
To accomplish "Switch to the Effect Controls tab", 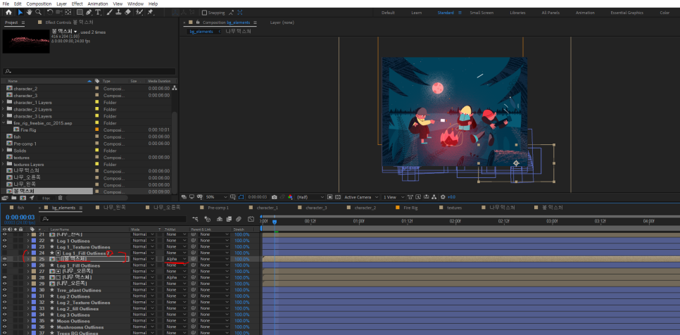I will tap(70, 23).
